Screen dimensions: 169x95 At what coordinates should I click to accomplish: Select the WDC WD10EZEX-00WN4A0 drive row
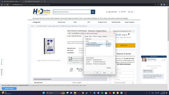click(x=99, y=46)
